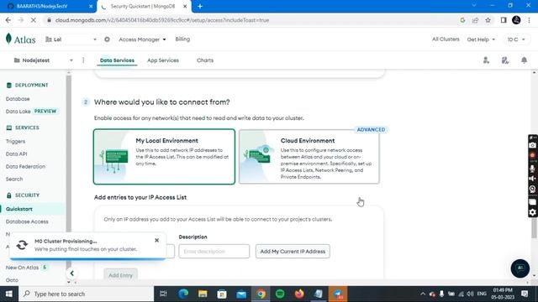
Task: Open Task View on the taskbar
Action: [x=163, y=294]
